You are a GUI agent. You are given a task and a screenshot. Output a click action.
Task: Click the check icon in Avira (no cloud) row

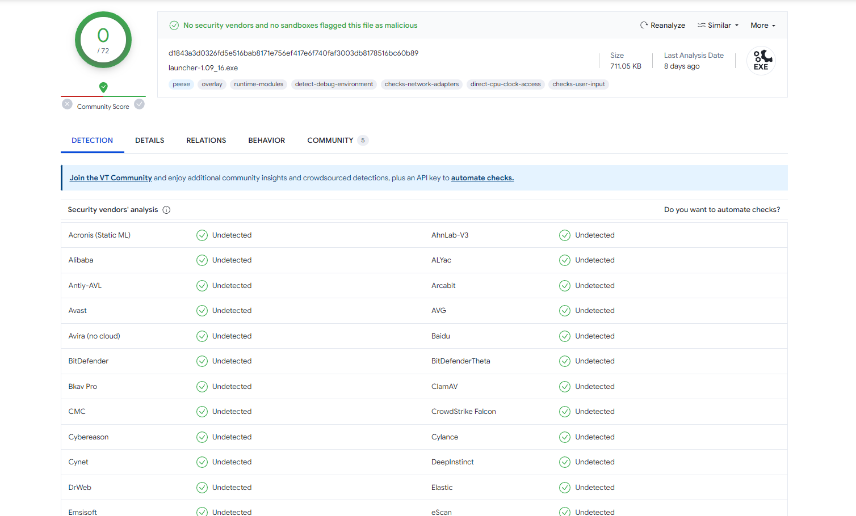coord(202,336)
